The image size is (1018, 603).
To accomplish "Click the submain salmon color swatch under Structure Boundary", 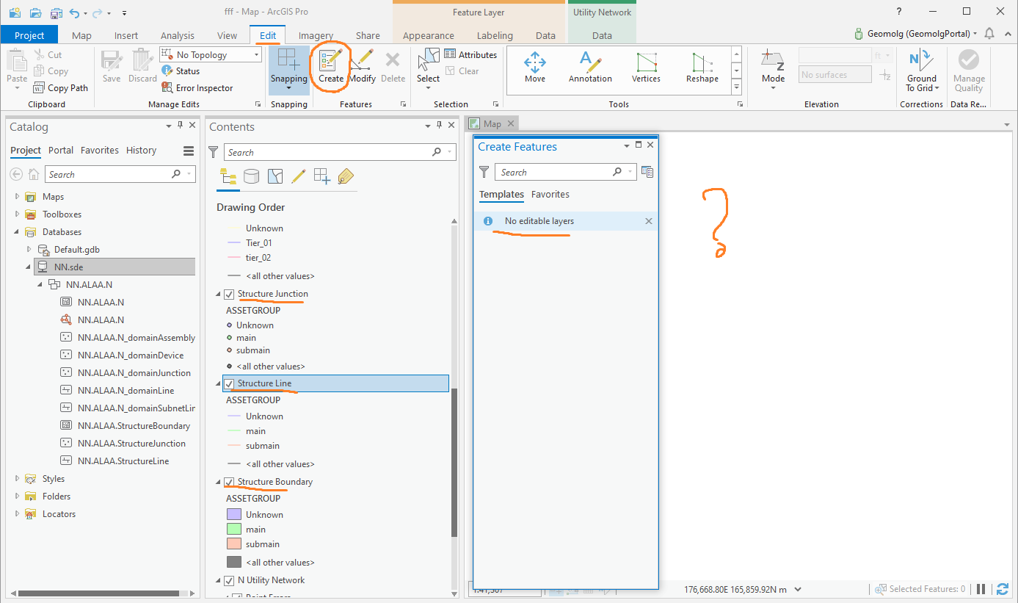I will click(234, 544).
